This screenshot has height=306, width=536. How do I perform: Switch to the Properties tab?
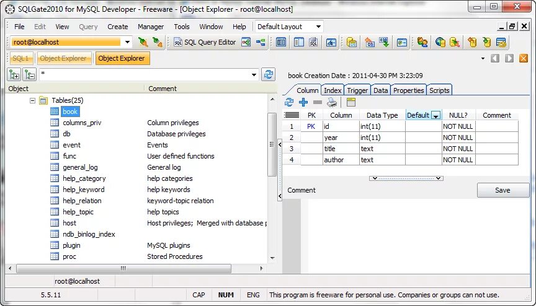click(408, 90)
